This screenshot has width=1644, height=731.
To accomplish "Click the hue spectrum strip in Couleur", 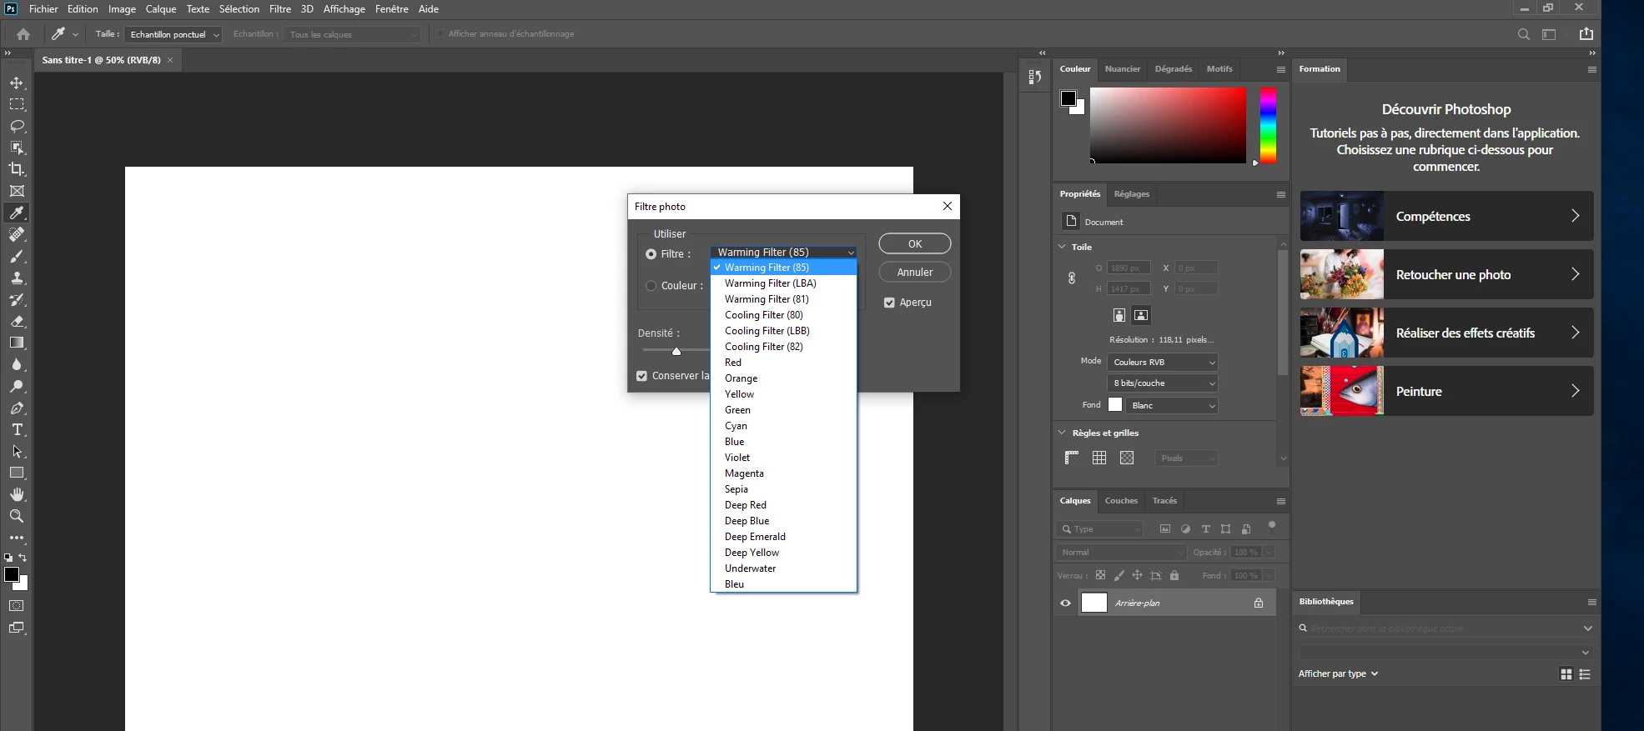I will pyautogui.click(x=1268, y=125).
